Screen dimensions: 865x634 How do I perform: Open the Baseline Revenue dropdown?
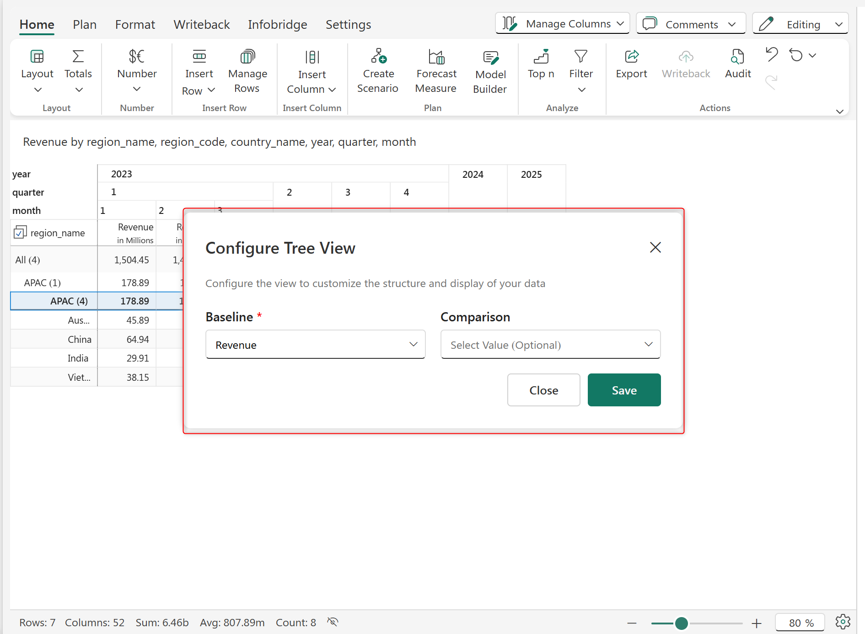(x=315, y=345)
